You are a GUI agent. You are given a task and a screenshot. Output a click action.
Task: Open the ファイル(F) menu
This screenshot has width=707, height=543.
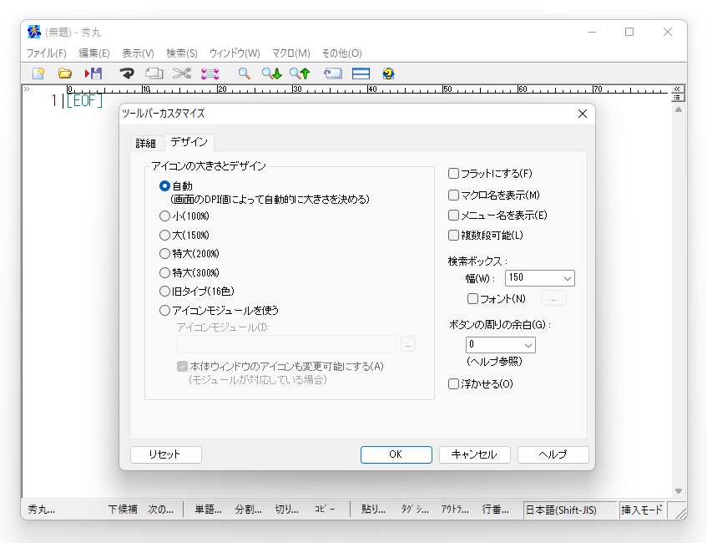click(47, 53)
